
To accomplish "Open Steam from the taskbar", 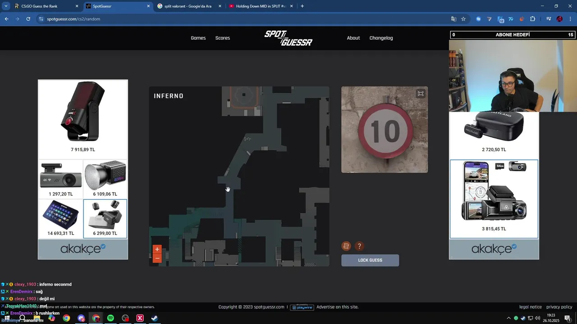I will (155, 318).
